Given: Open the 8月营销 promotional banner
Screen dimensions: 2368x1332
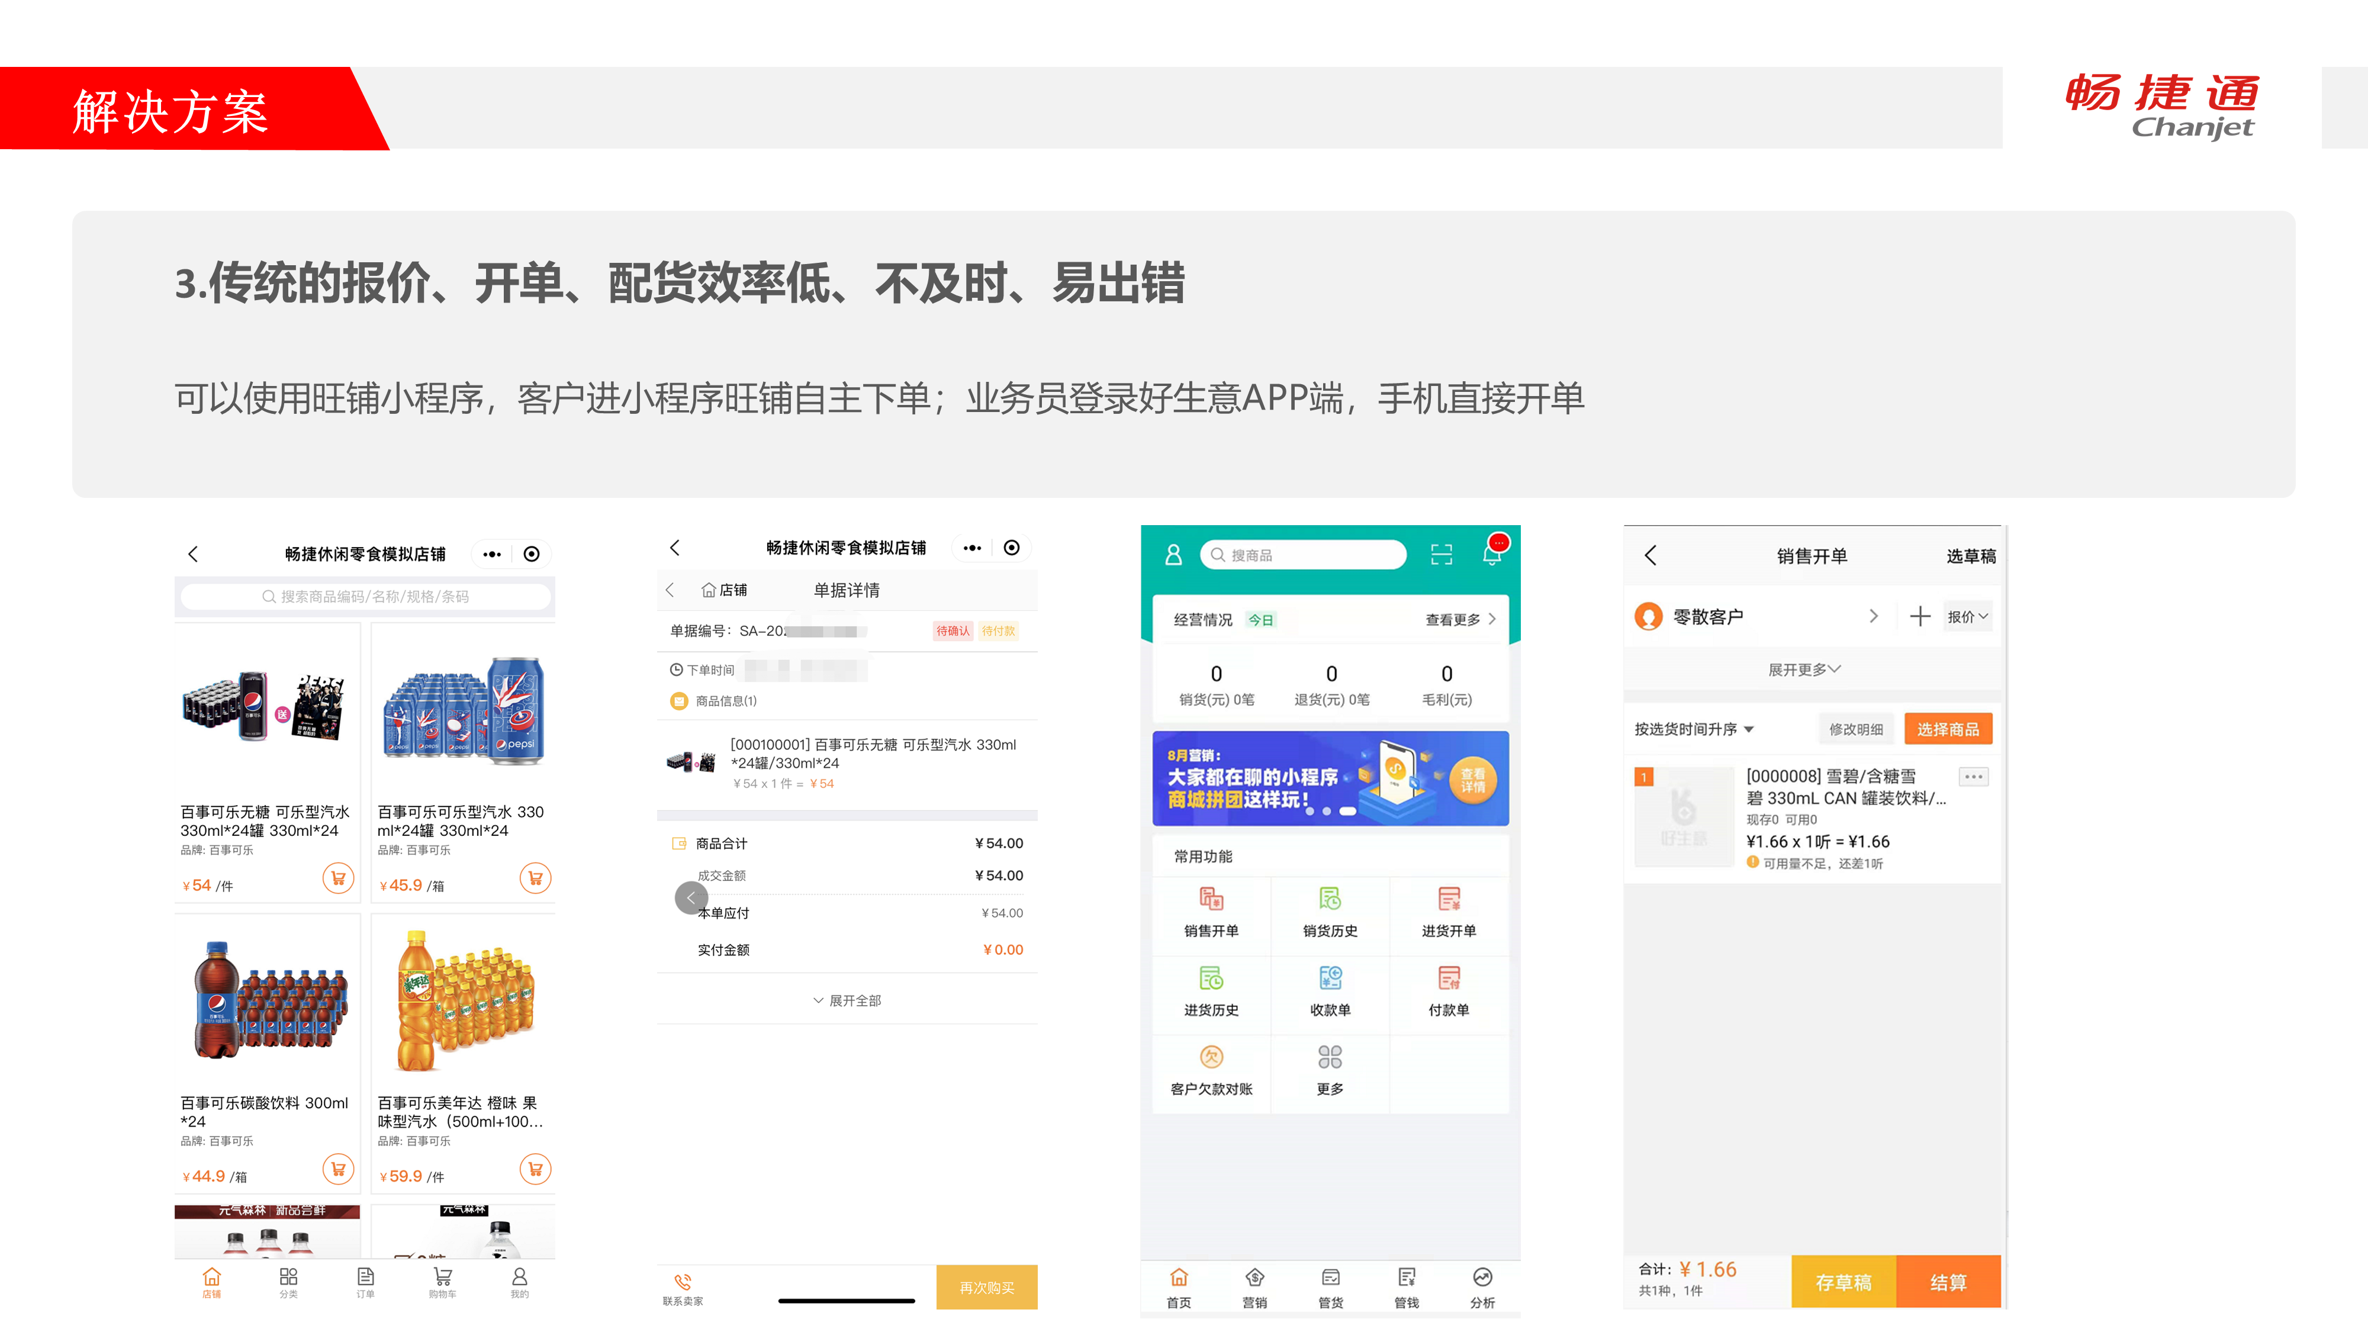Looking at the screenshot, I should point(1329,778).
